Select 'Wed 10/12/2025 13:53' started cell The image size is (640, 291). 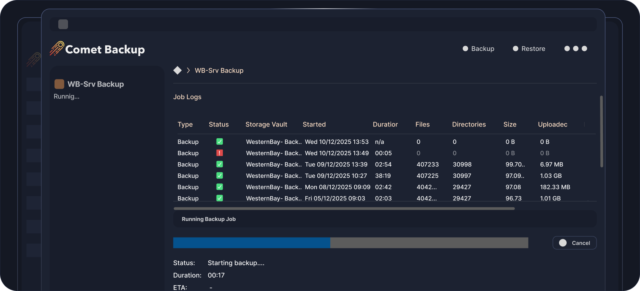coord(337,142)
